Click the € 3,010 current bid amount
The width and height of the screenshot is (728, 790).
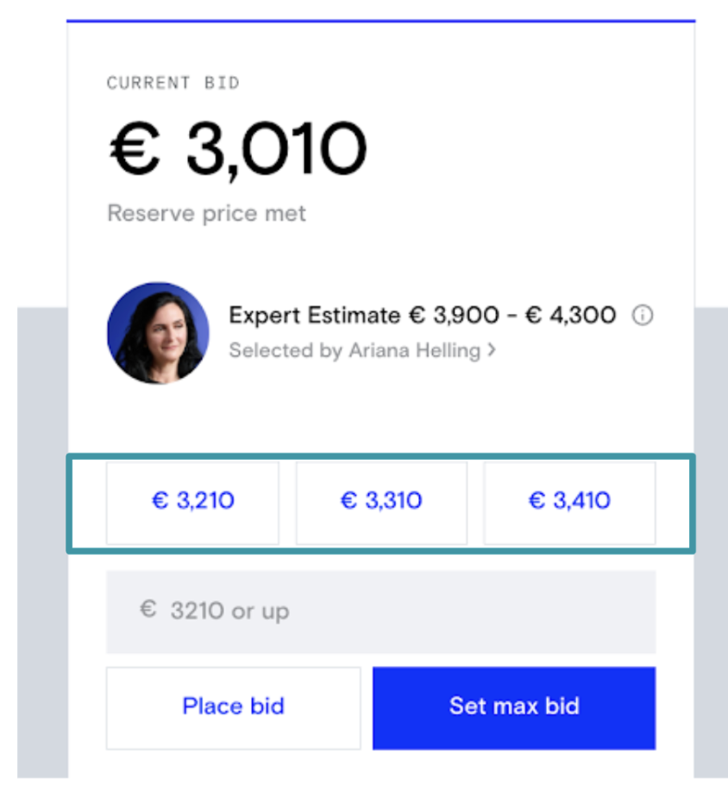point(237,150)
